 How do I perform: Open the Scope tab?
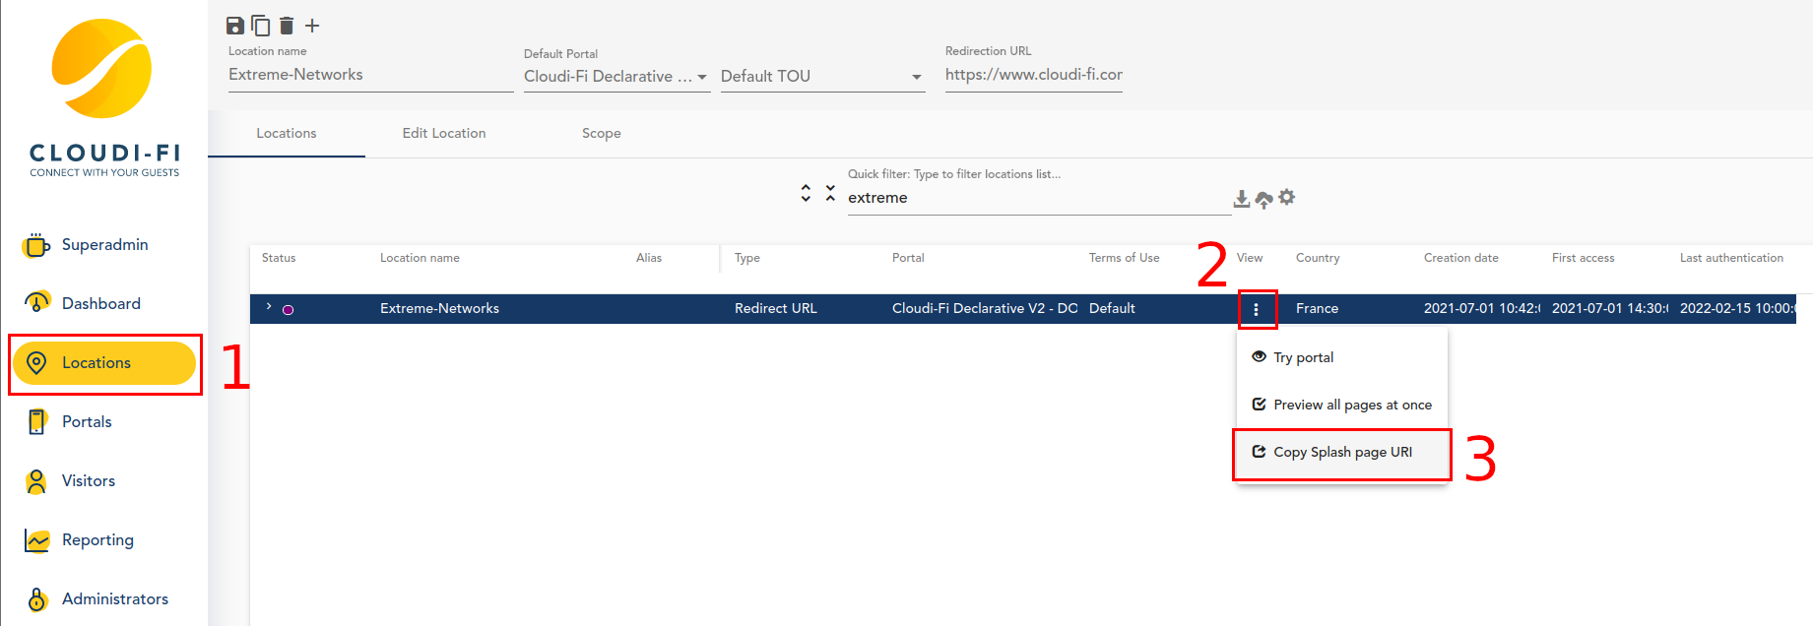click(x=602, y=133)
